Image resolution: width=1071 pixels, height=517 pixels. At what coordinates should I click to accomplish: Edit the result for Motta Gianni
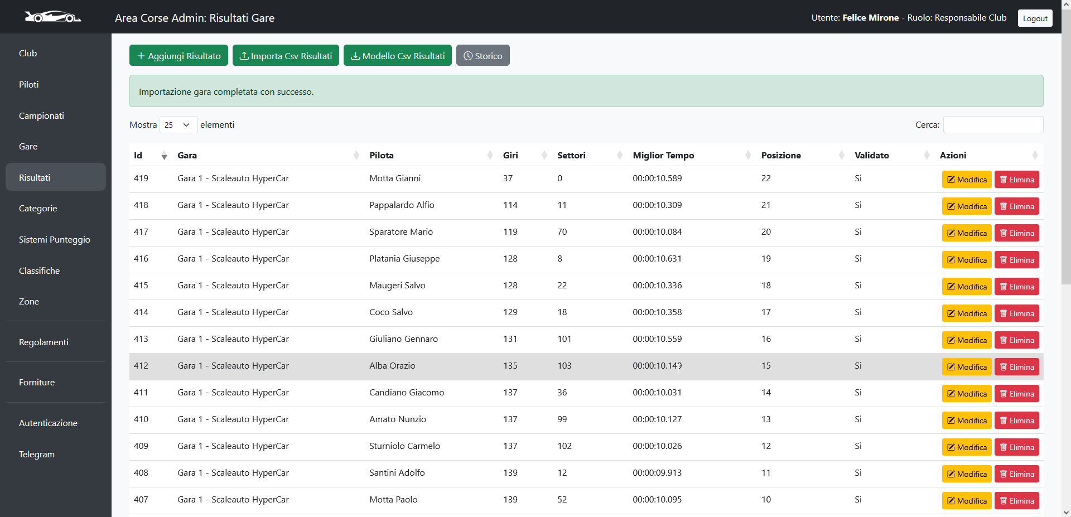point(966,180)
